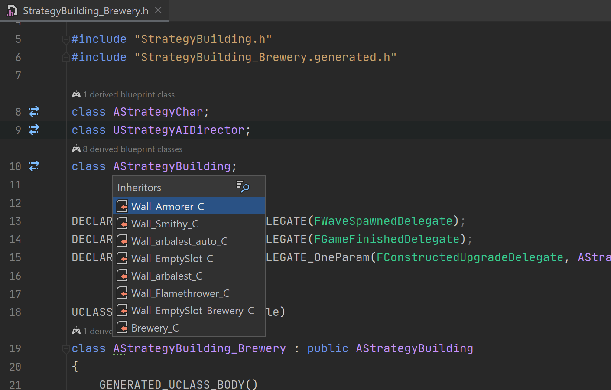This screenshot has width=611, height=390.
Task: Click the Inheritors popup title
Action: point(139,188)
